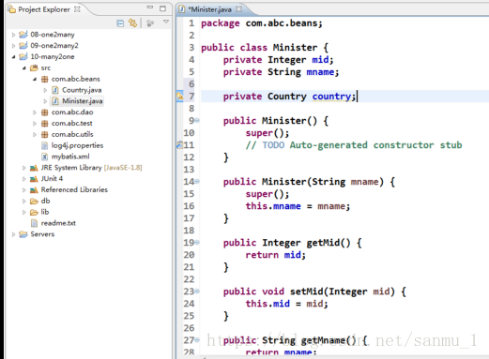The width and height of the screenshot is (489, 359).
Task: Fold the getMname method at line 27
Action: coord(197,339)
